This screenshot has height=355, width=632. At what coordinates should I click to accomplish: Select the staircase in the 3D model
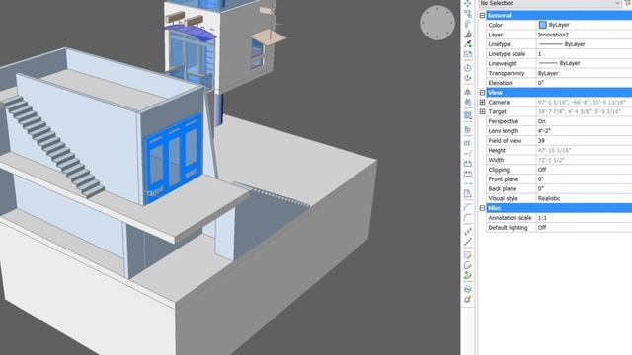(54, 146)
